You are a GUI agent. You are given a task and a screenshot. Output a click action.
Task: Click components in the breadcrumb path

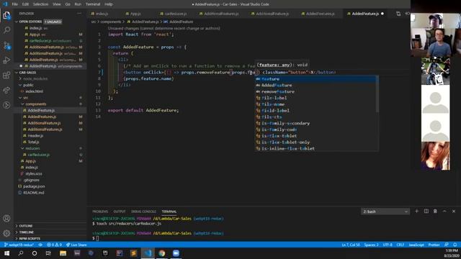pyautogui.click(x=110, y=22)
